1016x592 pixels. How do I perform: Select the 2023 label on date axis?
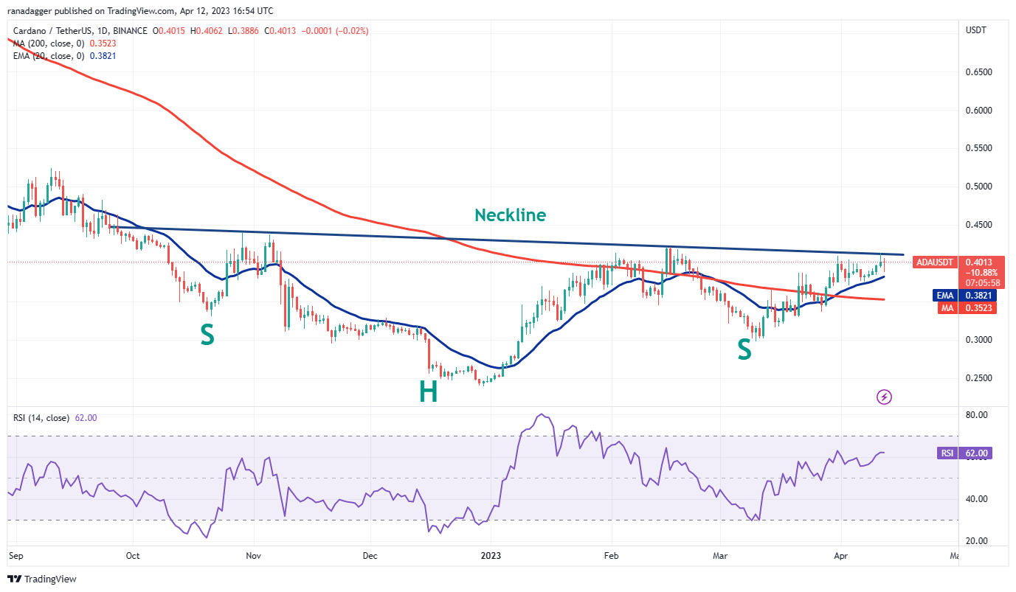coord(491,556)
